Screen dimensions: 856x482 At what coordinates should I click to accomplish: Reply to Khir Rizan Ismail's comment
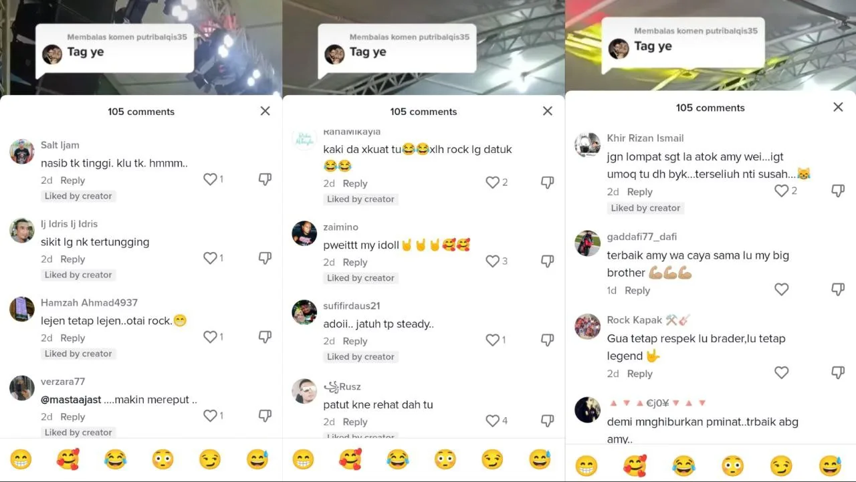(639, 192)
